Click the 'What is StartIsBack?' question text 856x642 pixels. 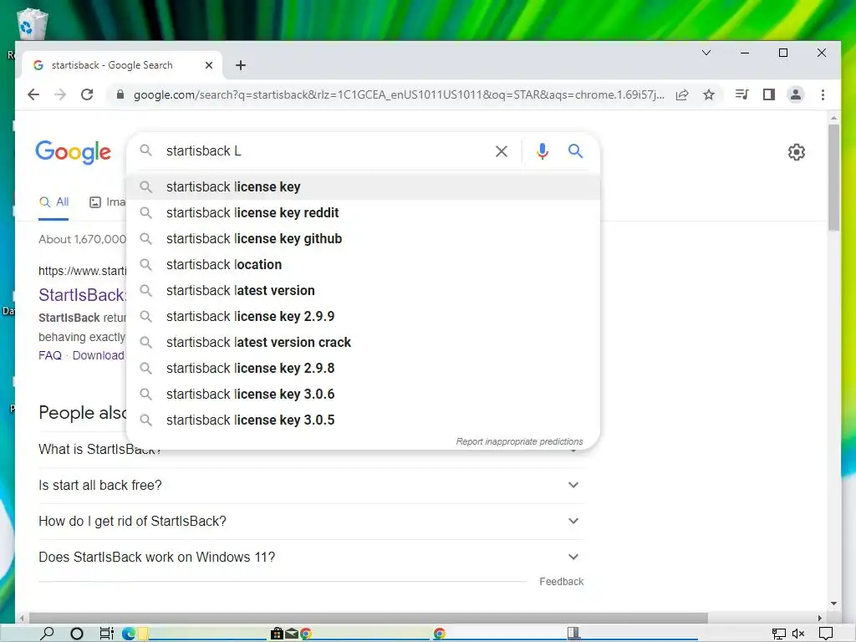coord(99,449)
